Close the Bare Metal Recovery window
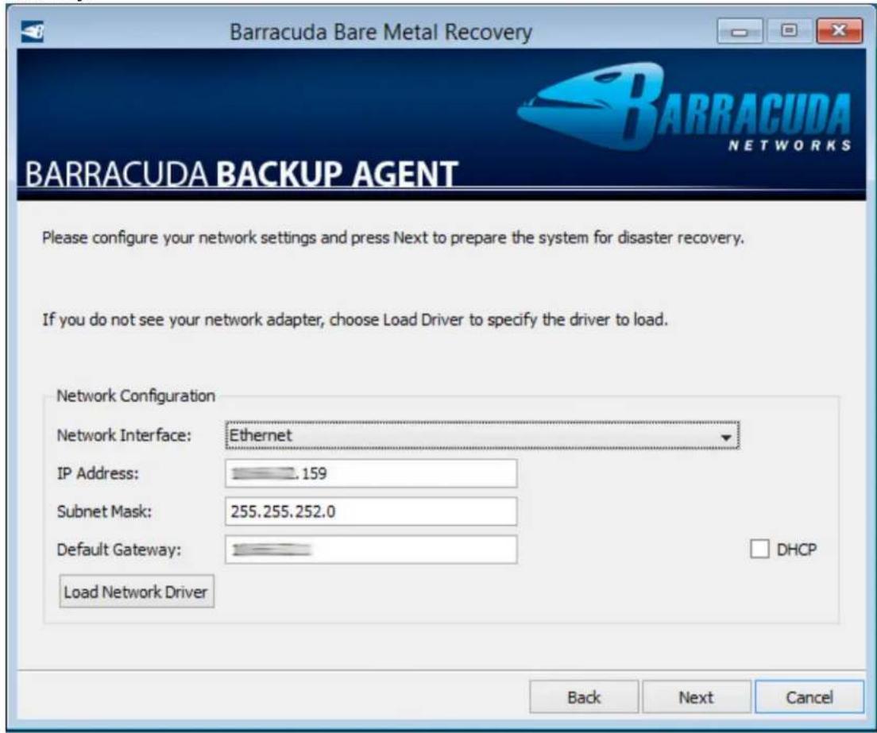 [x=839, y=31]
